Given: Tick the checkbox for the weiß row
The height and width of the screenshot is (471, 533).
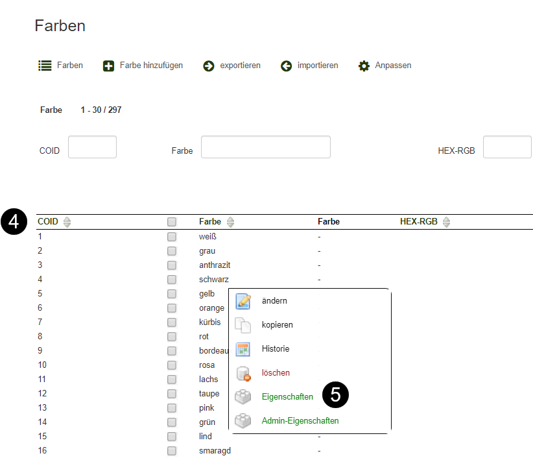Looking at the screenshot, I should pyautogui.click(x=172, y=237).
